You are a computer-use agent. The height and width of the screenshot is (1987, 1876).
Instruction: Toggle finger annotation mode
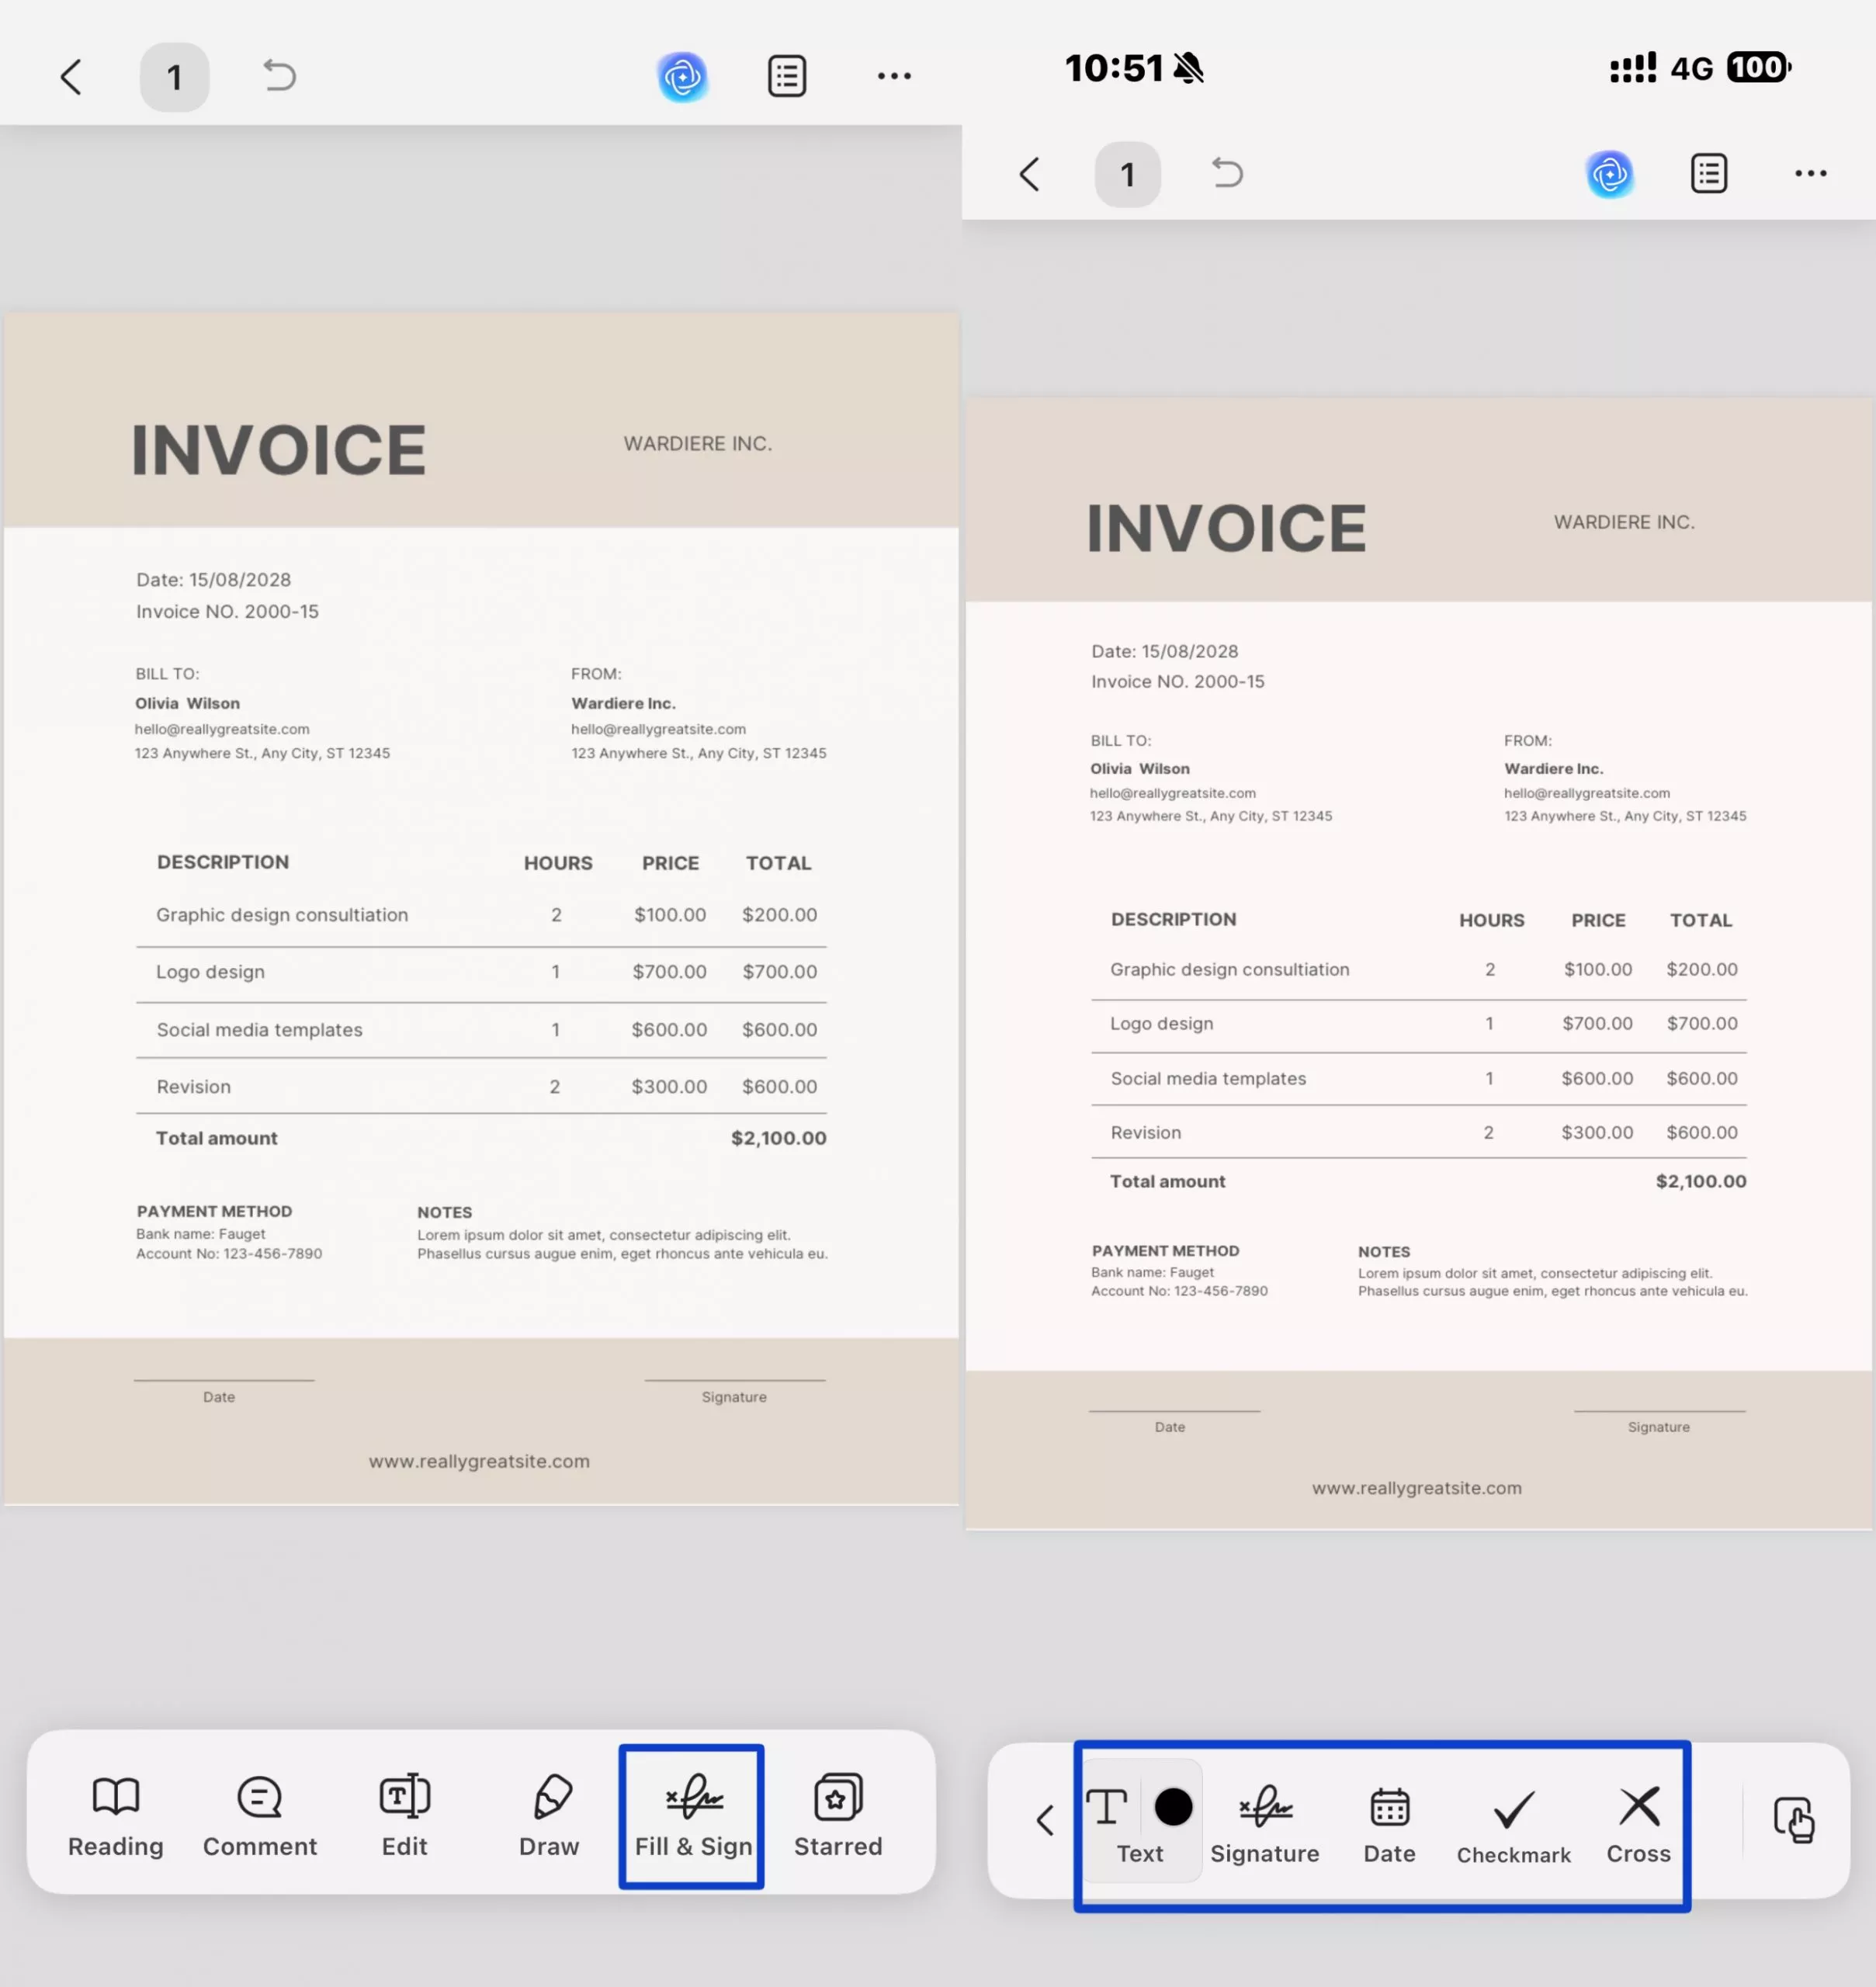coord(1795,1820)
